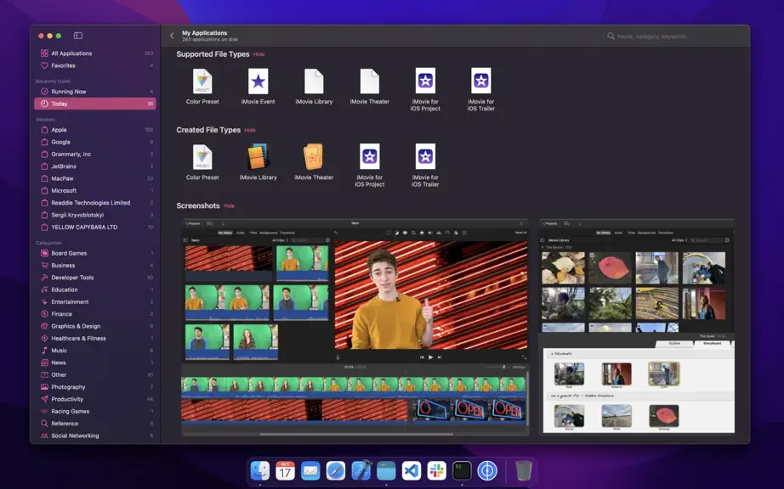Go back with the chevron arrow
The image size is (784, 489).
(x=172, y=36)
